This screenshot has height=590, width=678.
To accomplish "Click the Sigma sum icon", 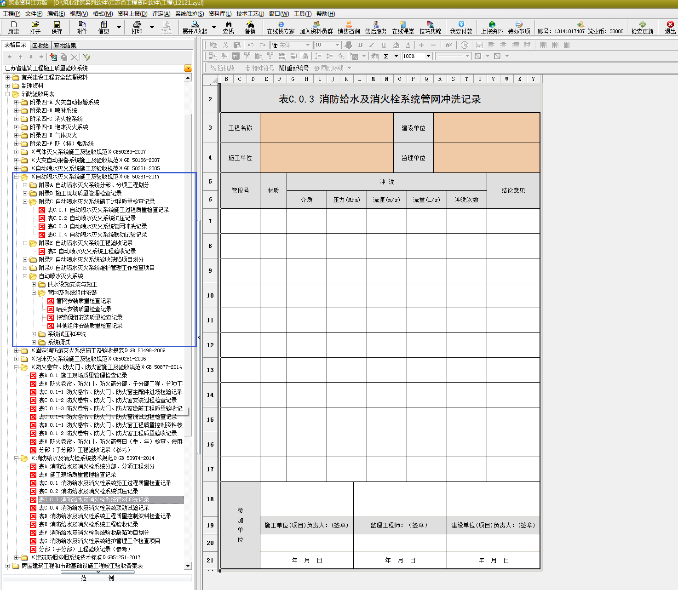I will pyautogui.click(x=386, y=56).
